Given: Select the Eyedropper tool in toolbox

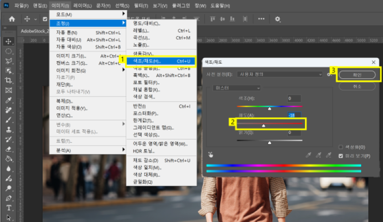Looking at the screenshot, I should (9, 100).
